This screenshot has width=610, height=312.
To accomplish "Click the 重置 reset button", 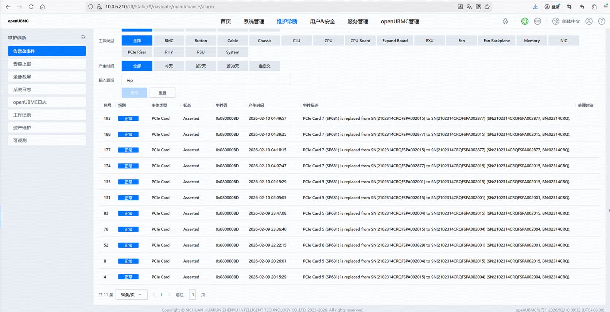I will (x=162, y=93).
